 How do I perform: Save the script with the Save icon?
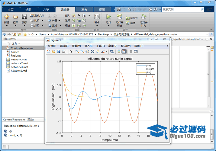click(x=24, y=17)
